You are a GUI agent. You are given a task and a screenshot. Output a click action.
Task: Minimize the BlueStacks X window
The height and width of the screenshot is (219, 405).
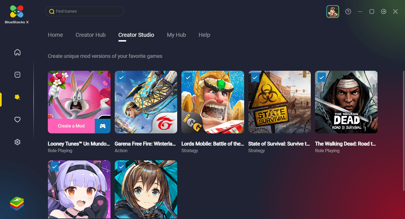tap(360, 12)
